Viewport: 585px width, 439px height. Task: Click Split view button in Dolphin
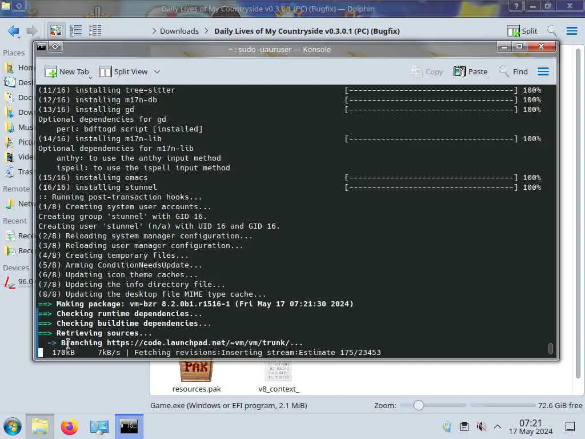click(x=522, y=31)
